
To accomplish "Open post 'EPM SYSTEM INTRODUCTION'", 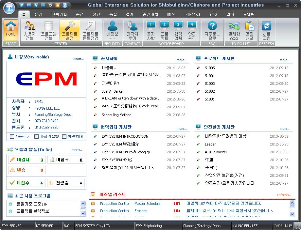I will 125,136.
